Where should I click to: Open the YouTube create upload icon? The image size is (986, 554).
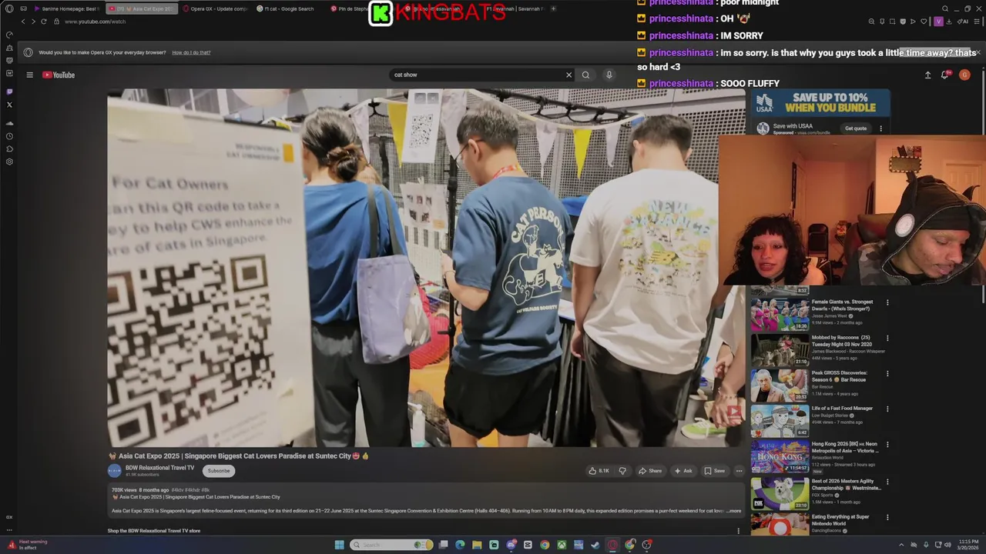(927, 75)
